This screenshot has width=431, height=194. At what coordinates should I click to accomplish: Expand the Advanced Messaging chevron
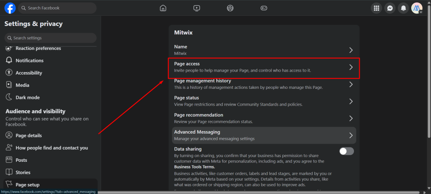pos(351,135)
